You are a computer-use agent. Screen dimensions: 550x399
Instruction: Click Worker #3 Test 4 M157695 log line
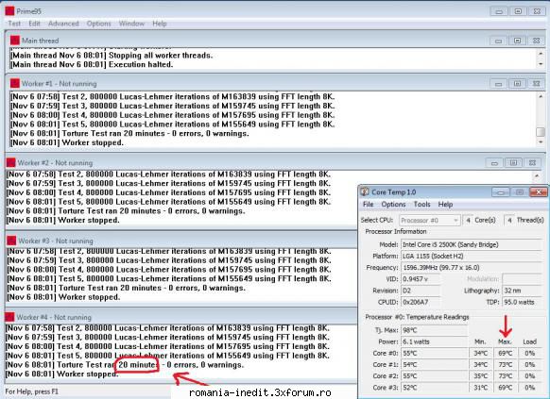click(x=169, y=270)
